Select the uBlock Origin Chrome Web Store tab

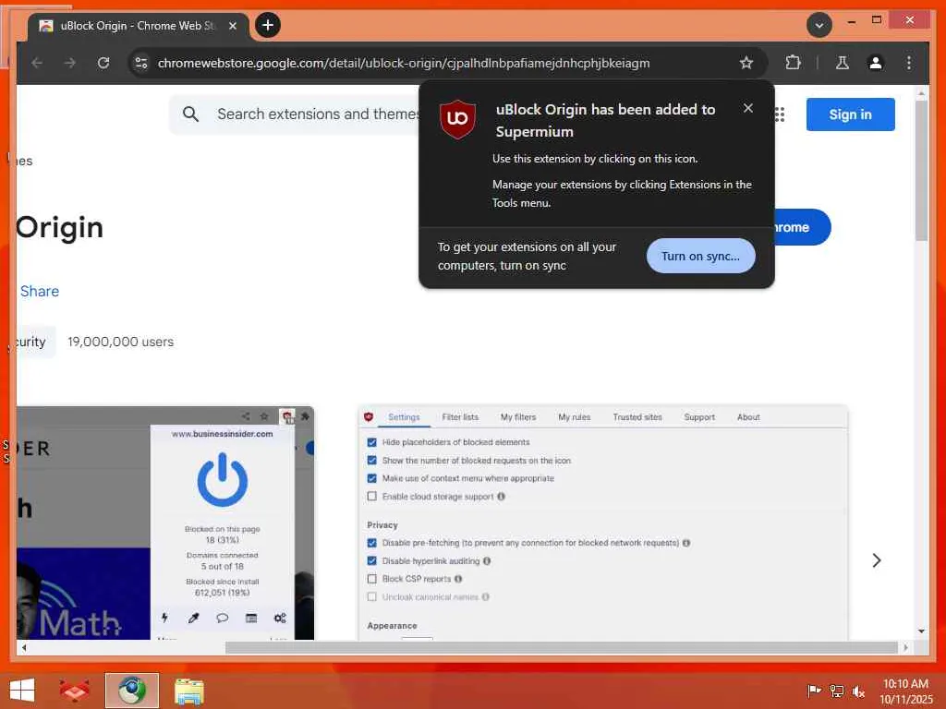click(139, 26)
